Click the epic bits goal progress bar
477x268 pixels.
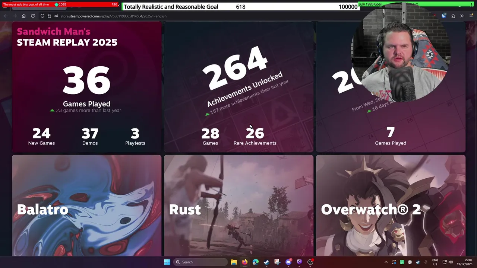tap(60, 4)
